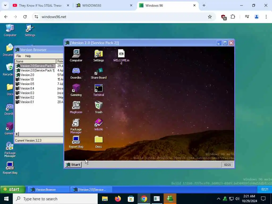Image resolution: width=272 pixels, height=204 pixels.
Task: Click the 02:21 clock in Version 2.0 window
Action: click(227, 165)
